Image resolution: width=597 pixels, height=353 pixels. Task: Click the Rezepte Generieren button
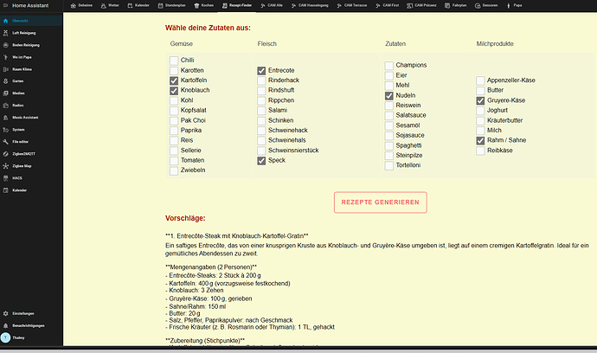point(381,202)
